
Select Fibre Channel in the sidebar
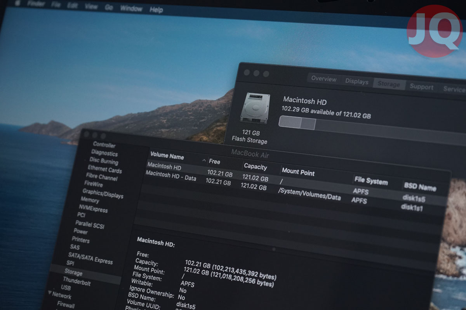tap(102, 177)
